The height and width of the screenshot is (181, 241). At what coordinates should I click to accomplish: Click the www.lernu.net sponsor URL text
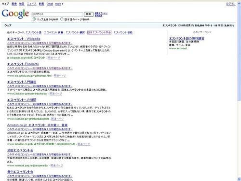click(178, 48)
